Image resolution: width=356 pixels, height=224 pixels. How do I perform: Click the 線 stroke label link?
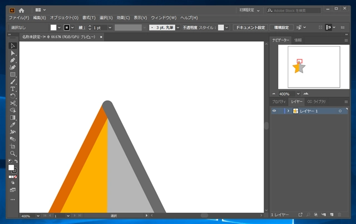point(82,28)
